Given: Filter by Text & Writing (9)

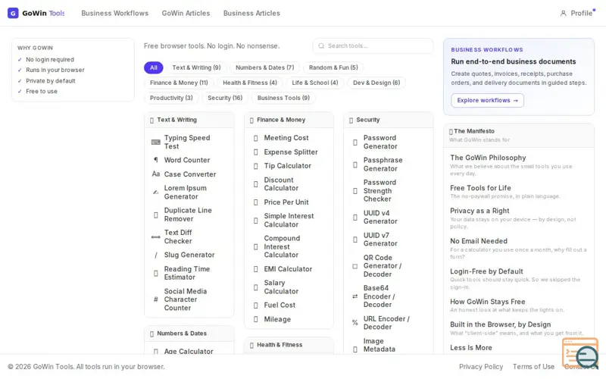Looking at the screenshot, I should [x=196, y=67].
